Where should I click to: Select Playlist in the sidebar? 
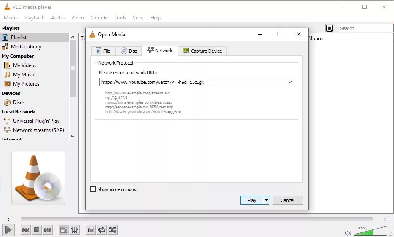(x=35, y=38)
